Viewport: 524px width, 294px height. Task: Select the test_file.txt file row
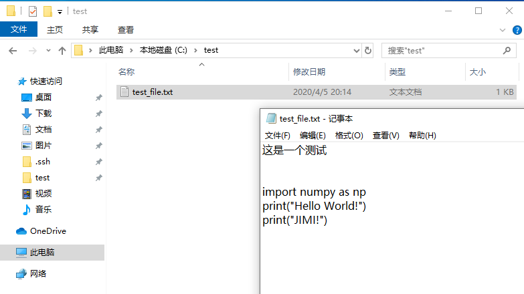click(316, 92)
